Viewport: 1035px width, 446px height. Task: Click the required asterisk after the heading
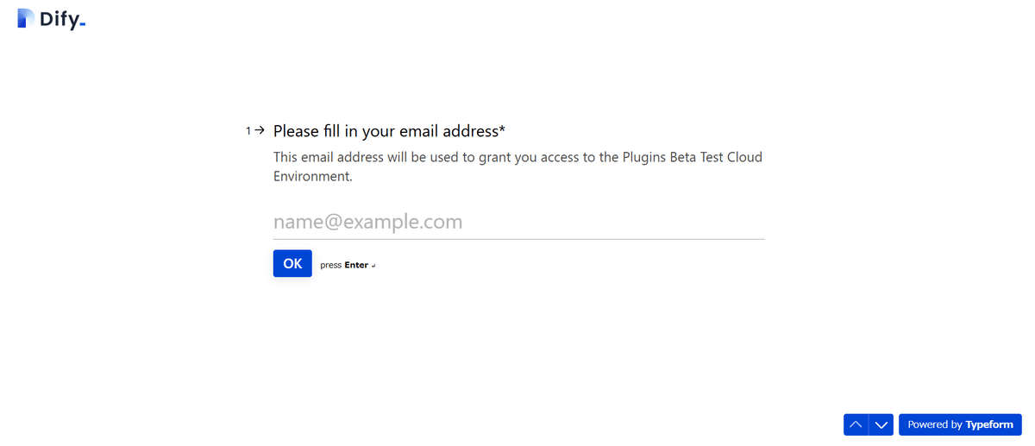(x=502, y=130)
